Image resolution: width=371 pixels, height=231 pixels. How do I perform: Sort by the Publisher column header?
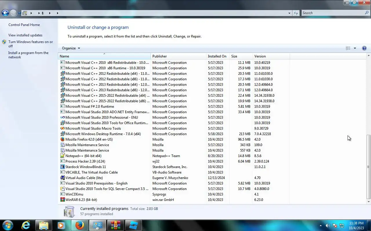(x=178, y=56)
